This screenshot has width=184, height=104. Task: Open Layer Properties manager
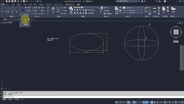tap(71, 10)
